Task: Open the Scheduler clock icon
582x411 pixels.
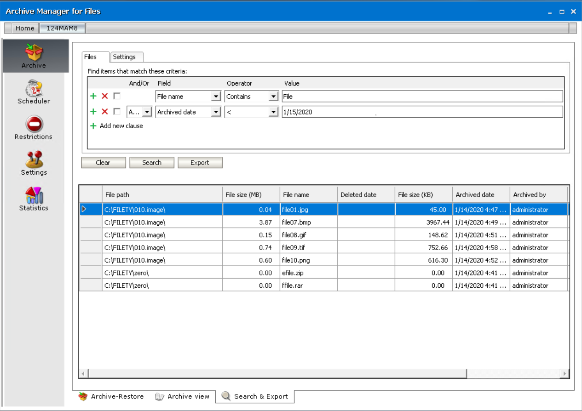Action: [34, 88]
